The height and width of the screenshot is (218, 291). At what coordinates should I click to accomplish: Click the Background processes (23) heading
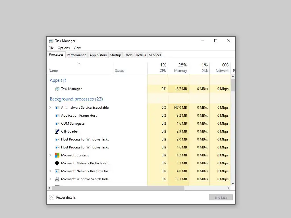(x=76, y=99)
